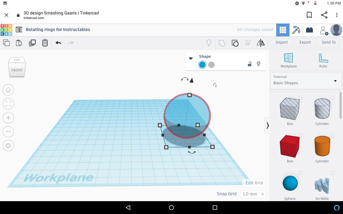Click the black cone lift handle
Image resolution: width=343 pixels, height=214 pixels.
(191, 80)
